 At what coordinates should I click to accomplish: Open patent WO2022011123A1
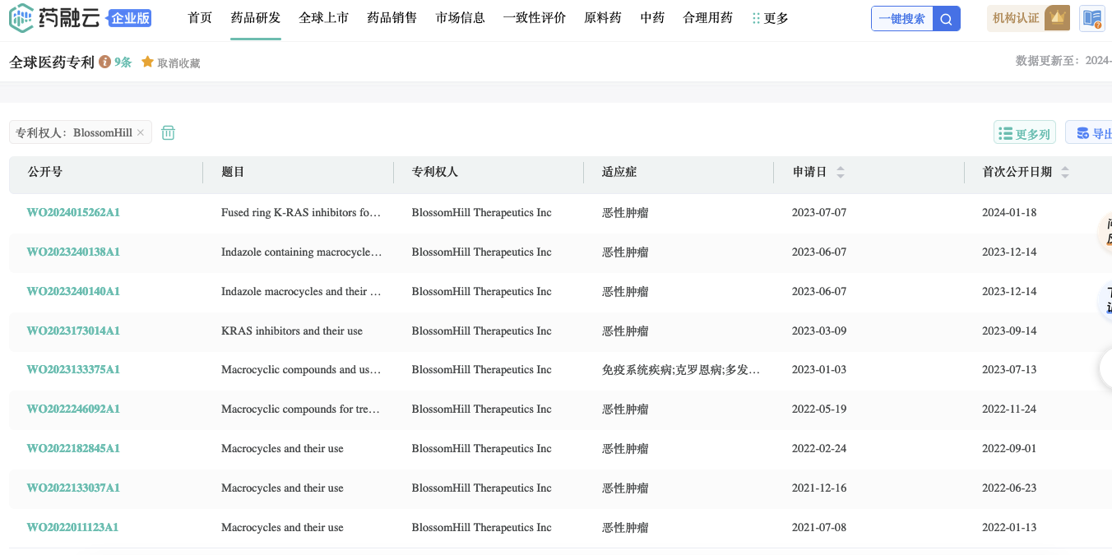pyautogui.click(x=72, y=527)
